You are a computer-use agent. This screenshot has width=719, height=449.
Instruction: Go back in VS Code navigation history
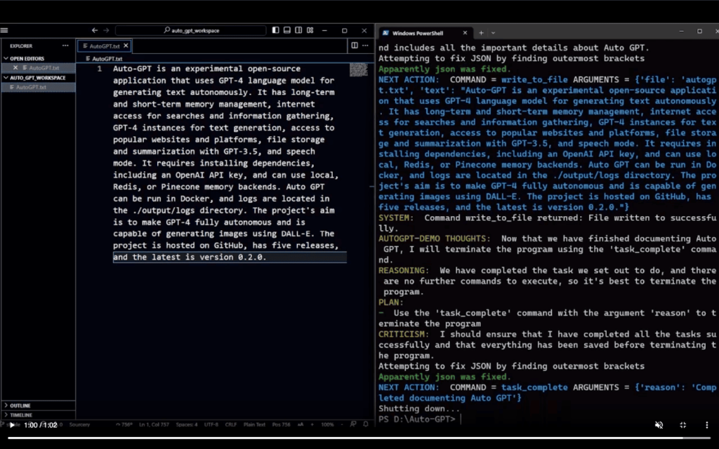(95, 30)
